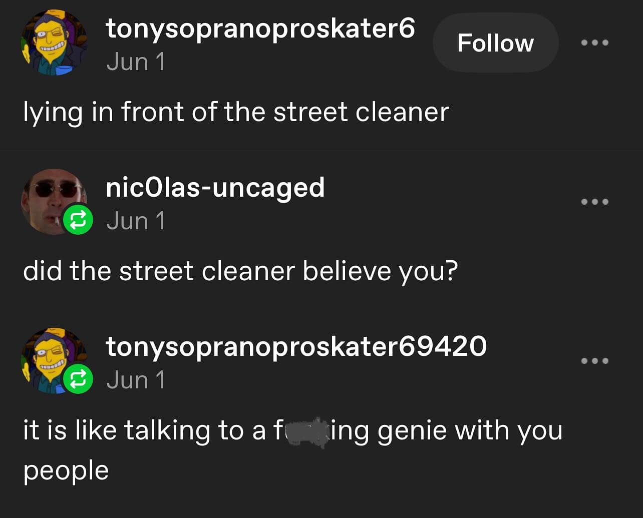The image size is (643, 518).
Task: Open the three-dot menu on nic0las-uncaged's reblog
Action: pyautogui.click(x=594, y=202)
